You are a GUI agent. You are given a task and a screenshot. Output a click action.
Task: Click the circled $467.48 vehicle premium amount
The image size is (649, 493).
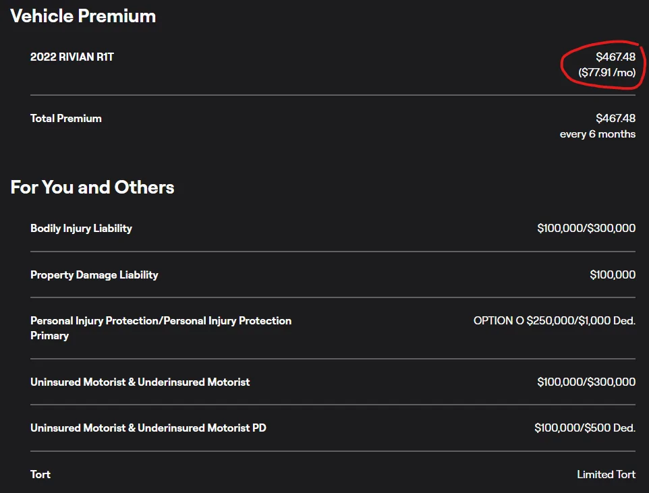coord(615,57)
